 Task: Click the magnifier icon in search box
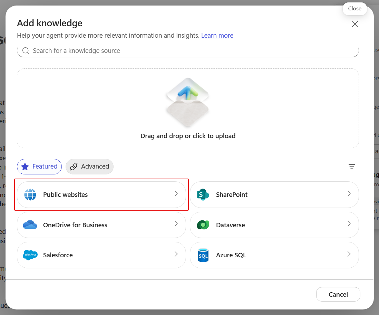click(x=26, y=51)
